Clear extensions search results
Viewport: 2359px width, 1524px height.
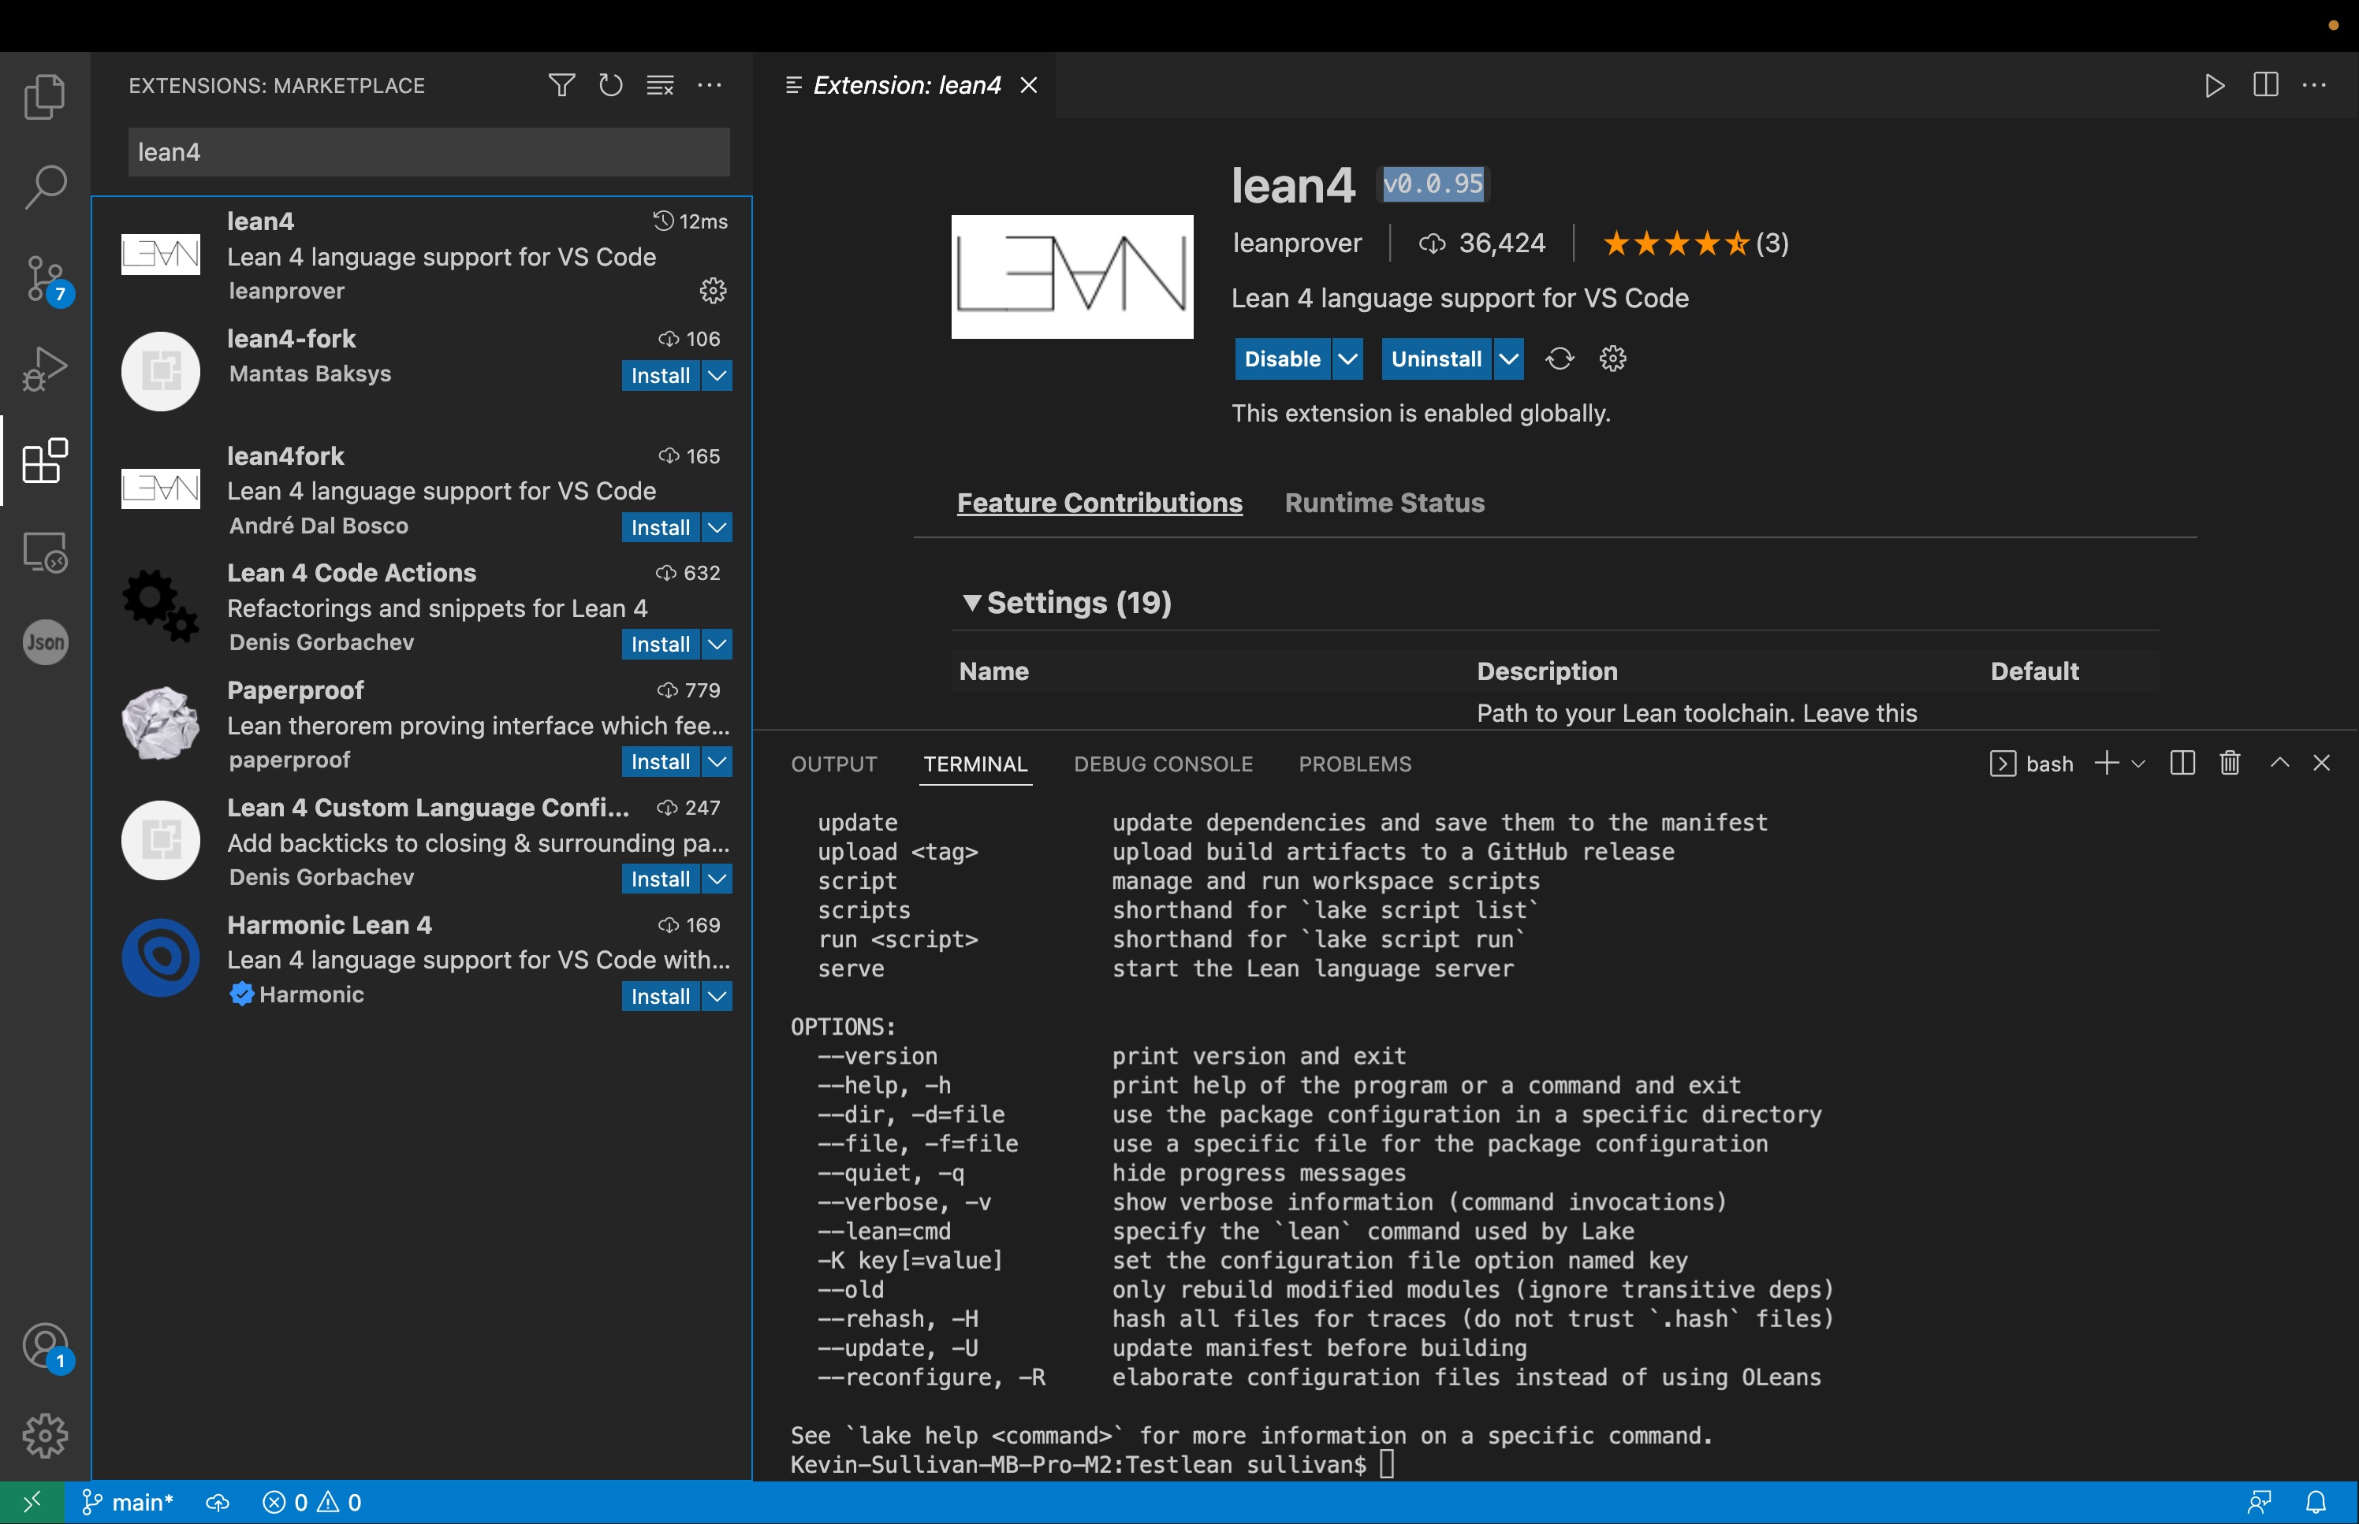660,85
